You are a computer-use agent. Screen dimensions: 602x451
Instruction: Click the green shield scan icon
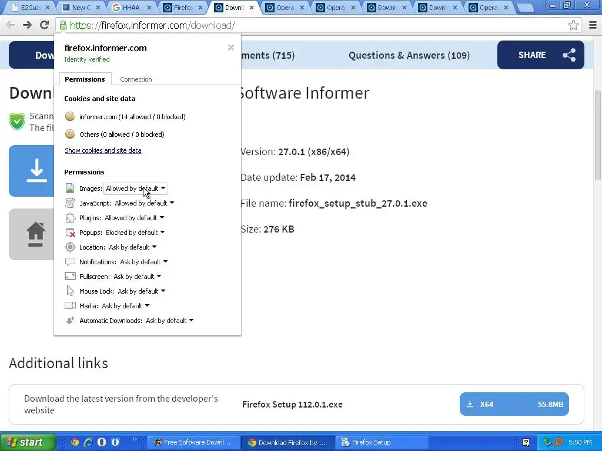pyautogui.click(x=17, y=122)
